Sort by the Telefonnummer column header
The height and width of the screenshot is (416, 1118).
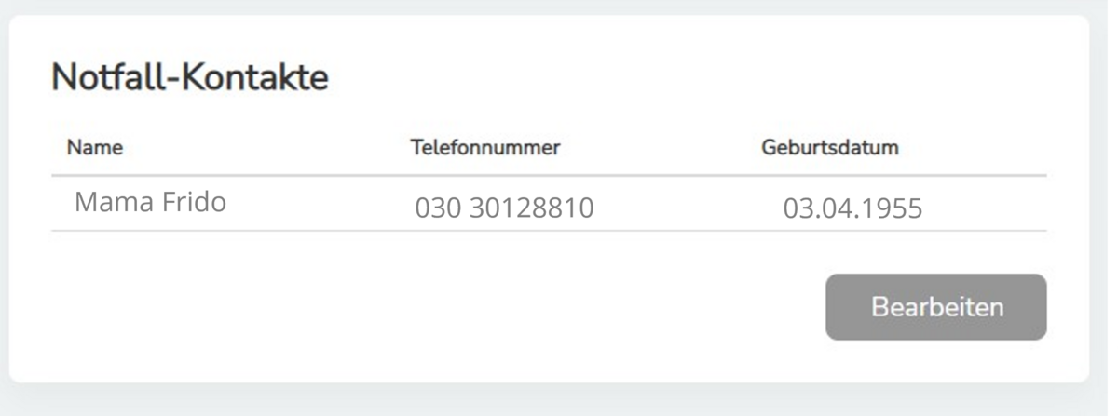click(x=484, y=147)
